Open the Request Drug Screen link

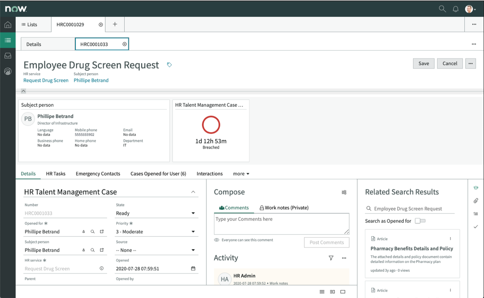(x=46, y=80)
